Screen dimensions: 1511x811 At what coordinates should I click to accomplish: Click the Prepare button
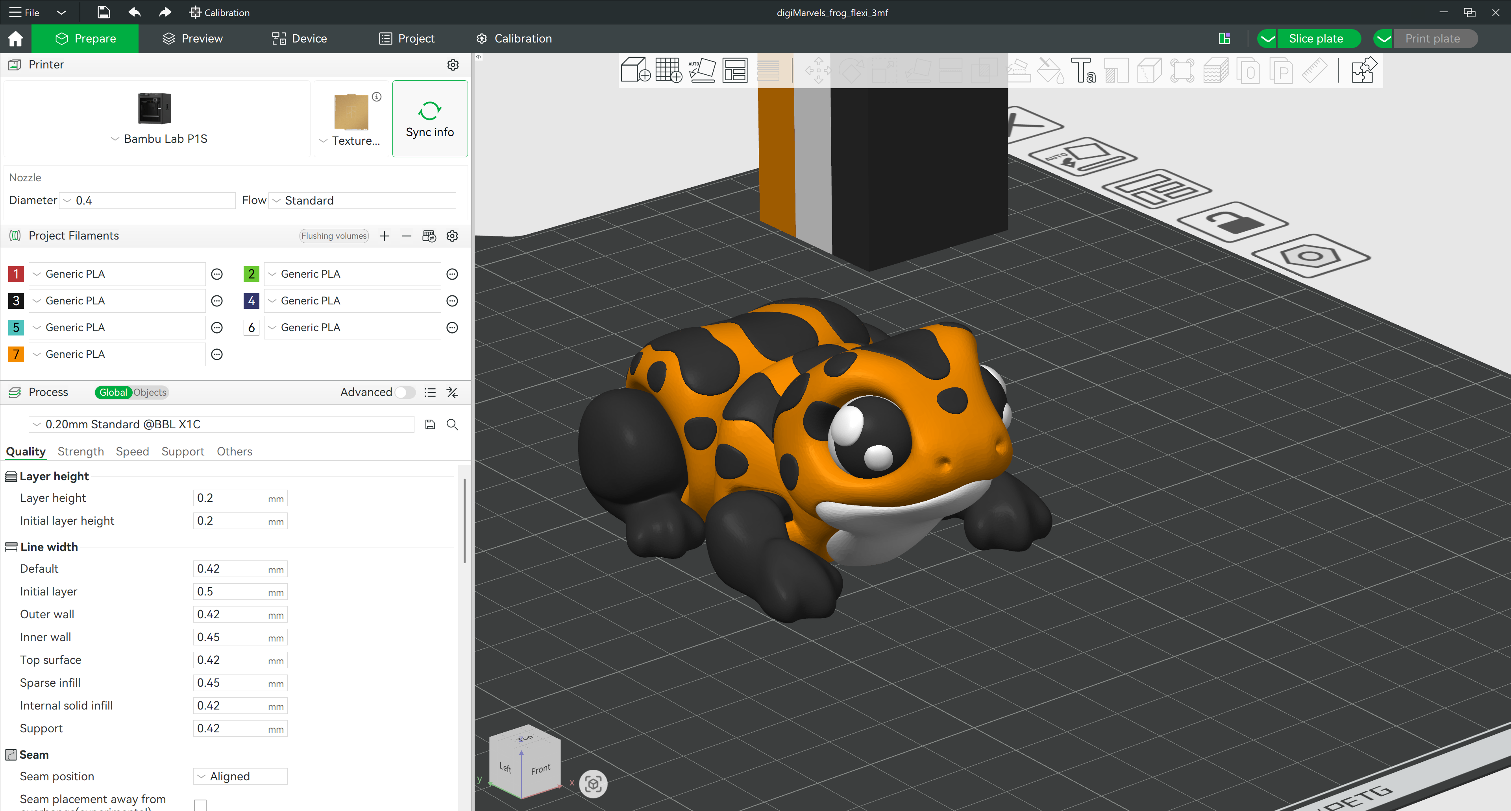[x=85, y=39]
